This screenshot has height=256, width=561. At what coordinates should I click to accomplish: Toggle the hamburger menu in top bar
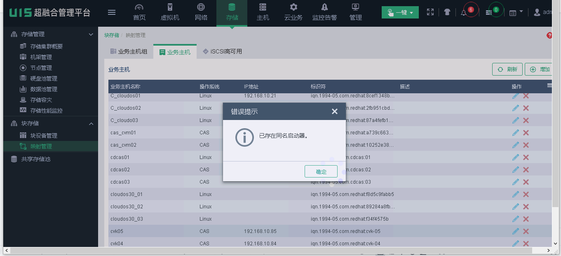[112, 12]
